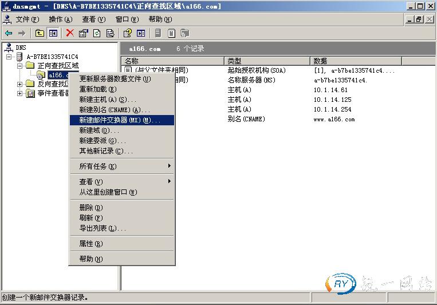Select 新建邮件交换器 (MX) from the context menu
This screenshot has width=437, height=305.
tap(119, 120)
